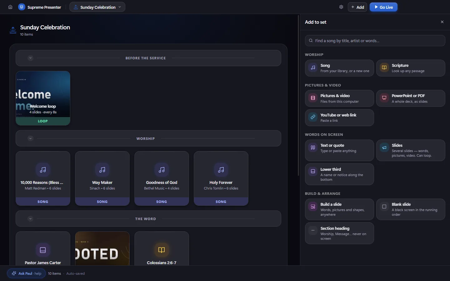Pick PowerPoint or PDF import
The image size is (450, 281).
pos(411,98)
